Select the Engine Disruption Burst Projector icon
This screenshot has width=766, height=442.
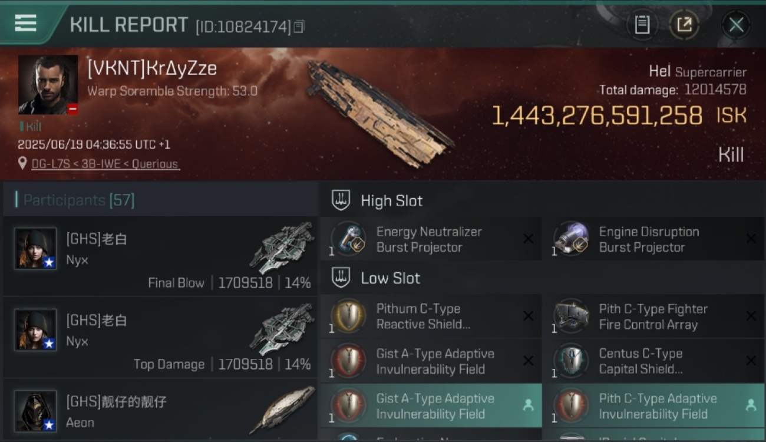[x=572, y=239]
